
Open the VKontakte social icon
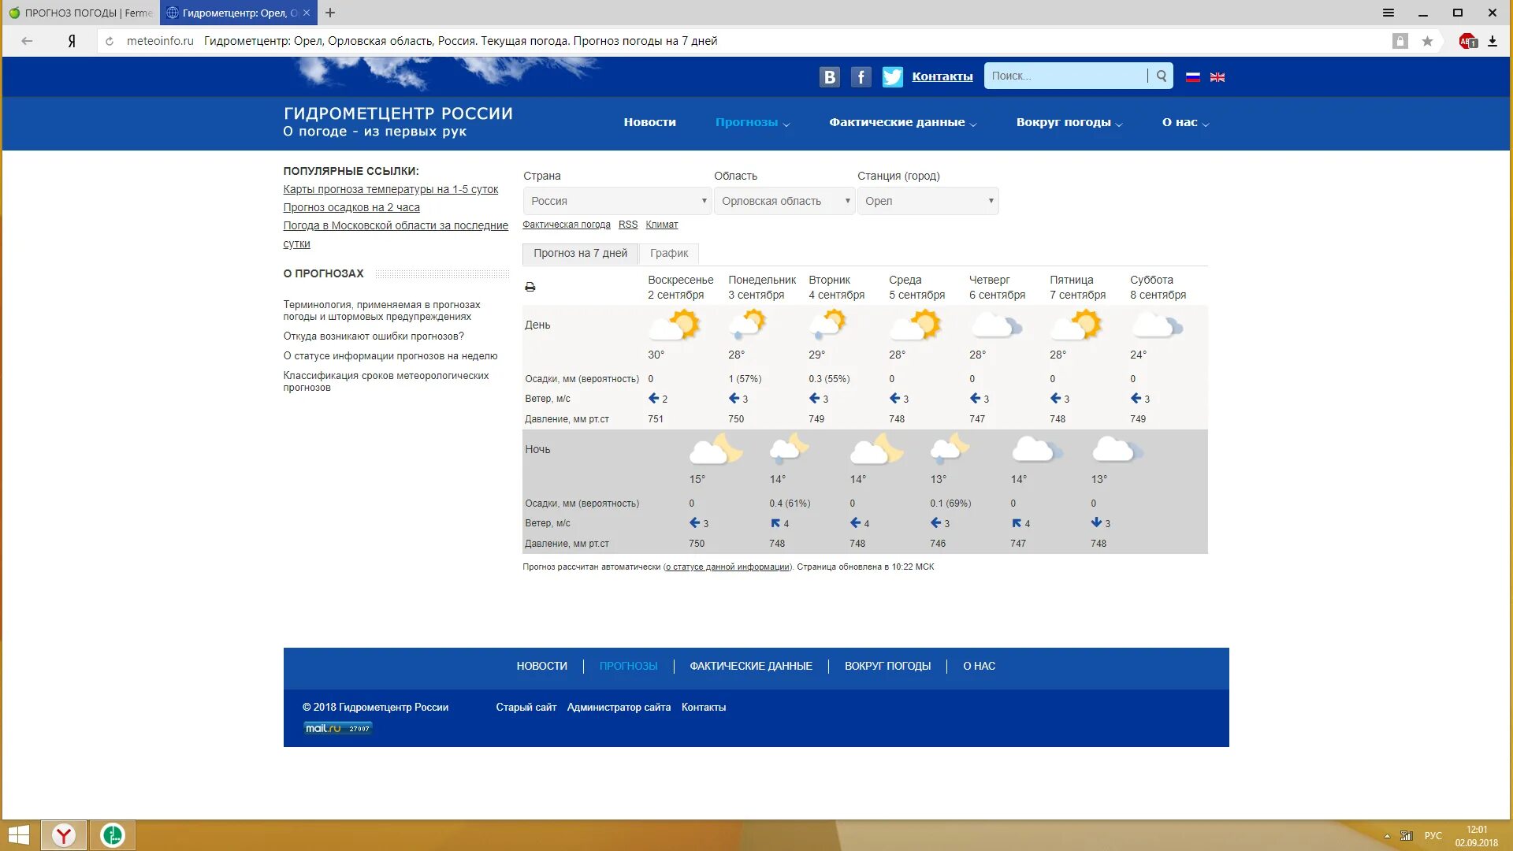click(829, 76)
